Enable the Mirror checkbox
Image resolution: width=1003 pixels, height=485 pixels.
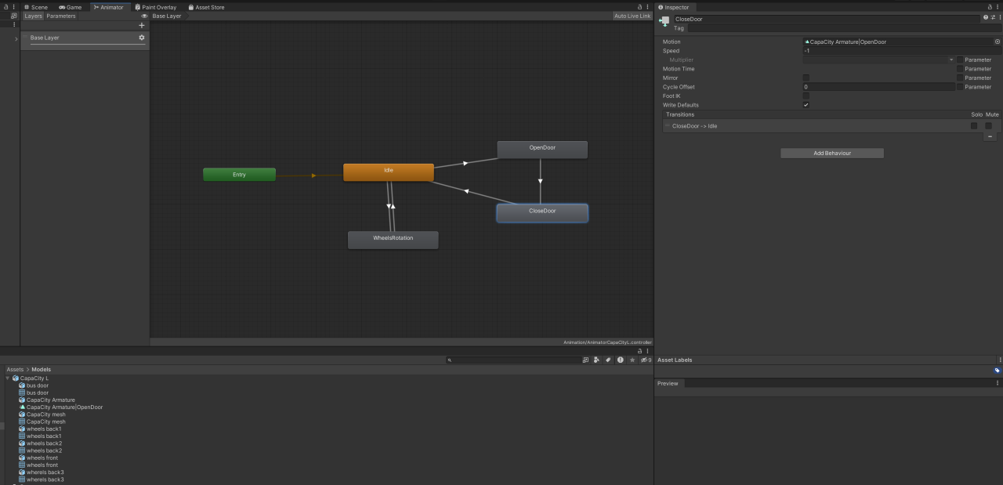(x=806, y=78)
